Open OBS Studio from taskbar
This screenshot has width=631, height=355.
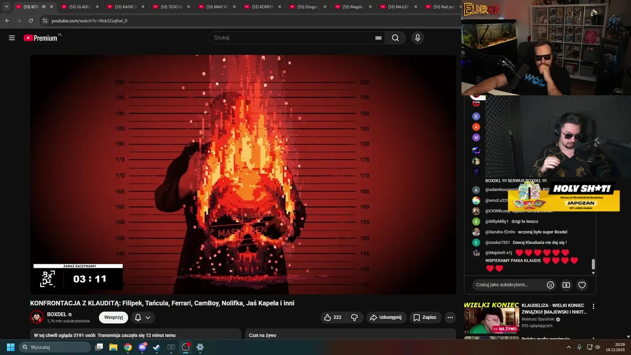186,347
